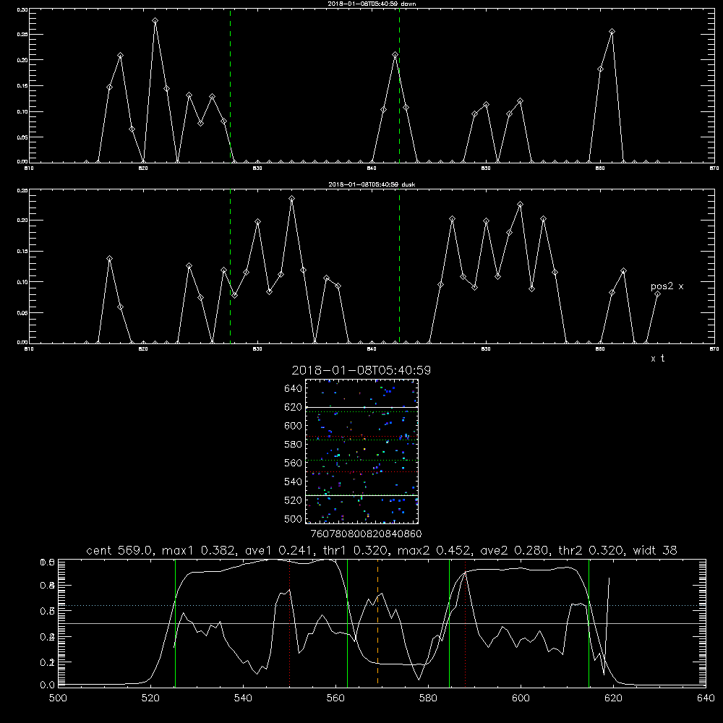Click the "500" tick label on bottom plot x-axis
The height and width of the screenshot is (723, 723).
coord(58,698)
